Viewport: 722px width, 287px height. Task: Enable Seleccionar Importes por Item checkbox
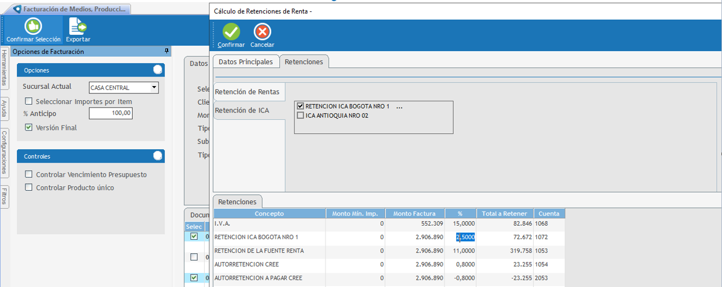[29, 101]
